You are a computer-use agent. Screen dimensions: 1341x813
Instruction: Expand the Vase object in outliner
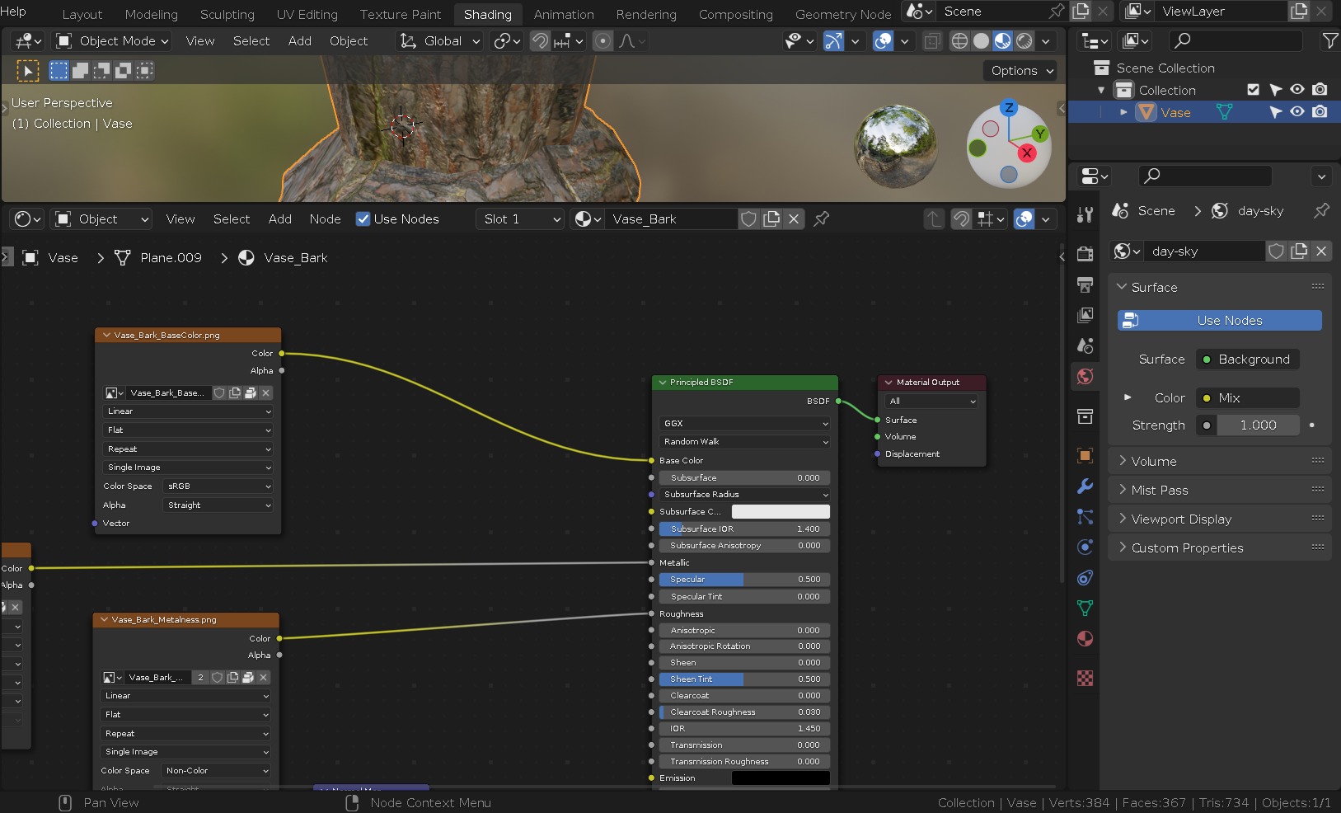[1123, 112]
